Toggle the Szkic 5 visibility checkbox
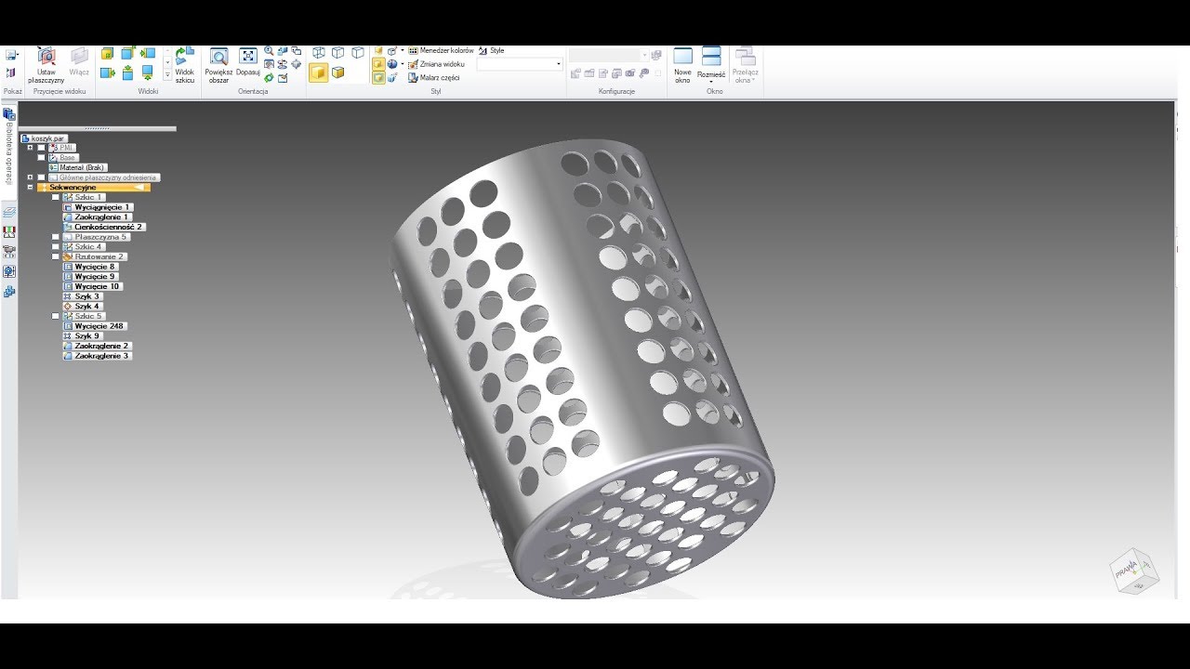Viewport: 1190px width, 669px height. click(x=56, y=316)
